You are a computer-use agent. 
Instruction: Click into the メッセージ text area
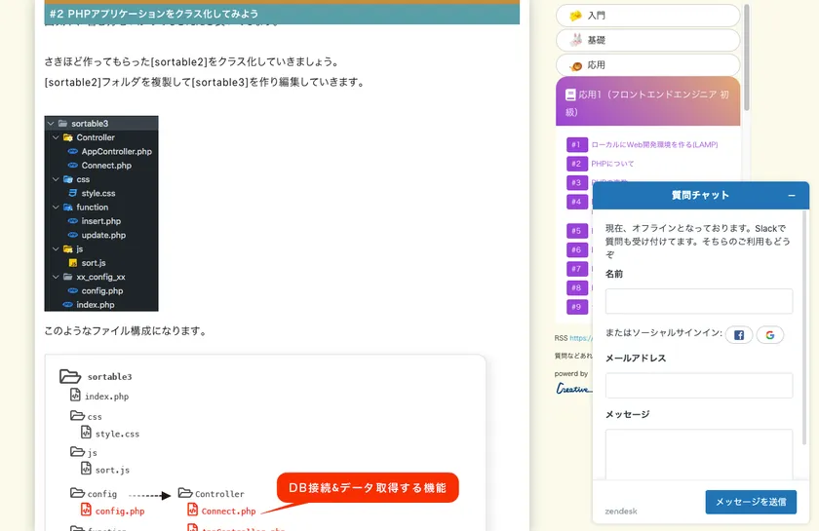698,453
